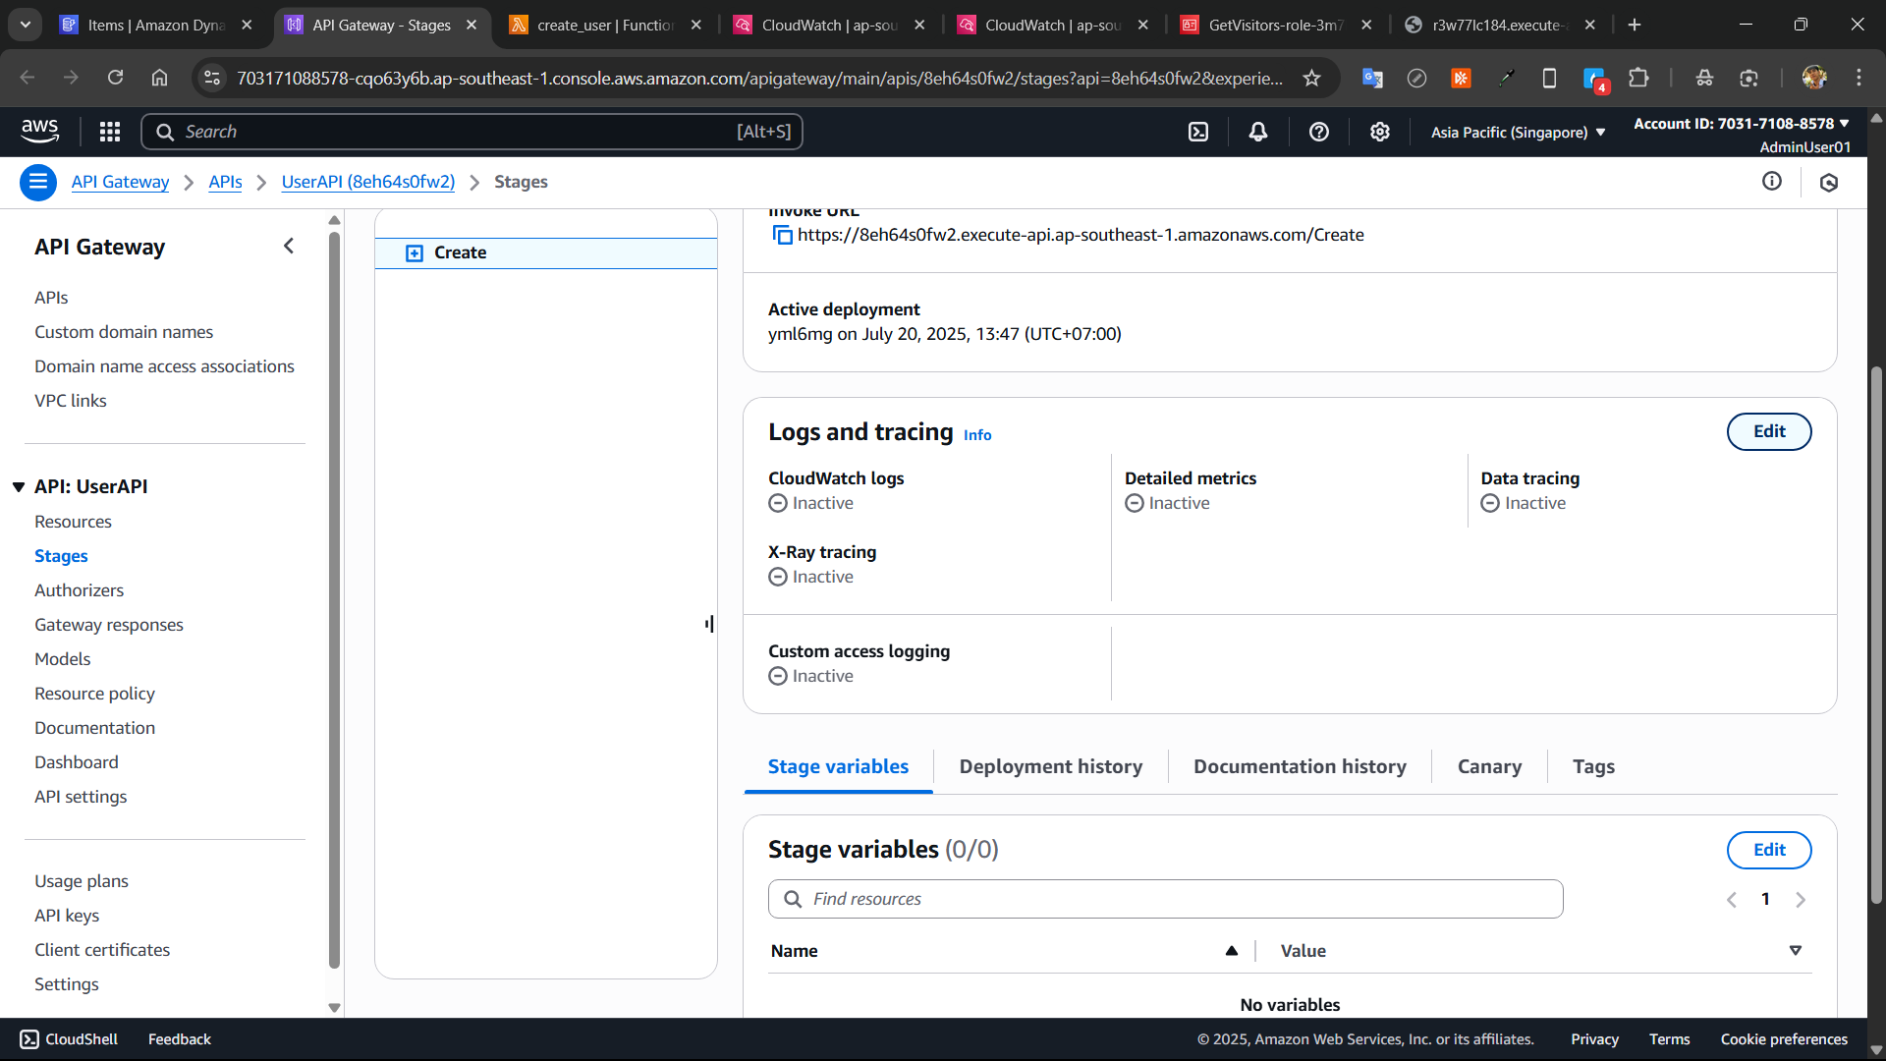
Task: Open the notifications bell
Action: coord(1258,132)
